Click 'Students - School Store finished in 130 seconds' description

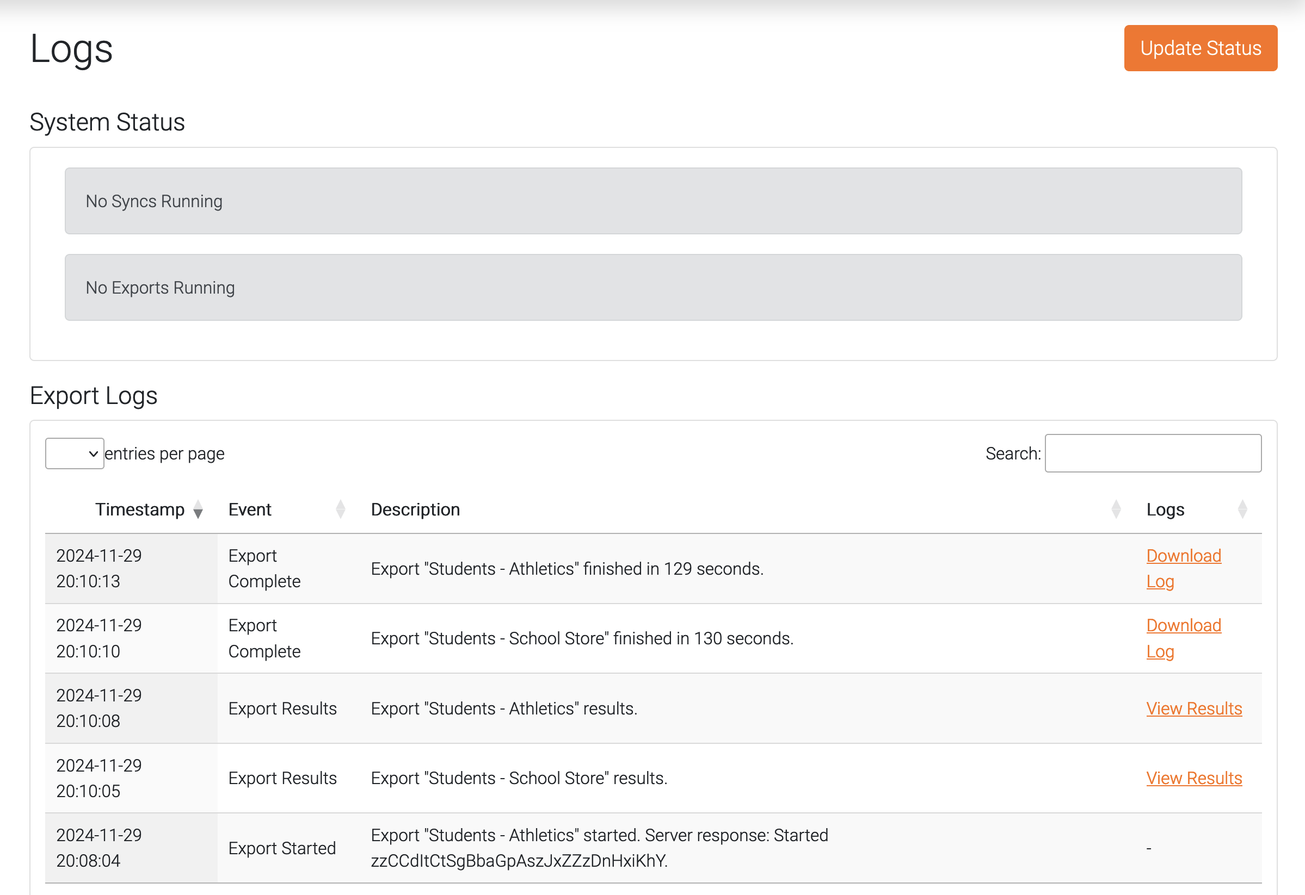(582, 638)
